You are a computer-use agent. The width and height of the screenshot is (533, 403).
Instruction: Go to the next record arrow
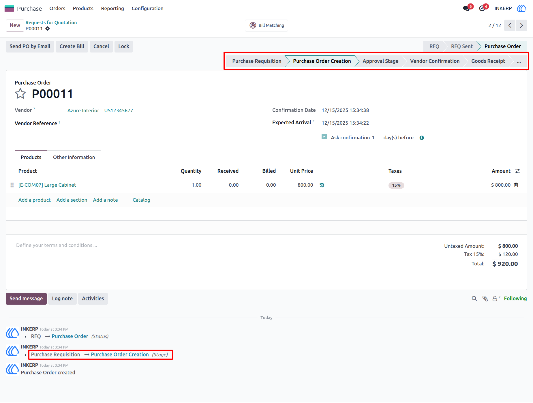(521, 25)
